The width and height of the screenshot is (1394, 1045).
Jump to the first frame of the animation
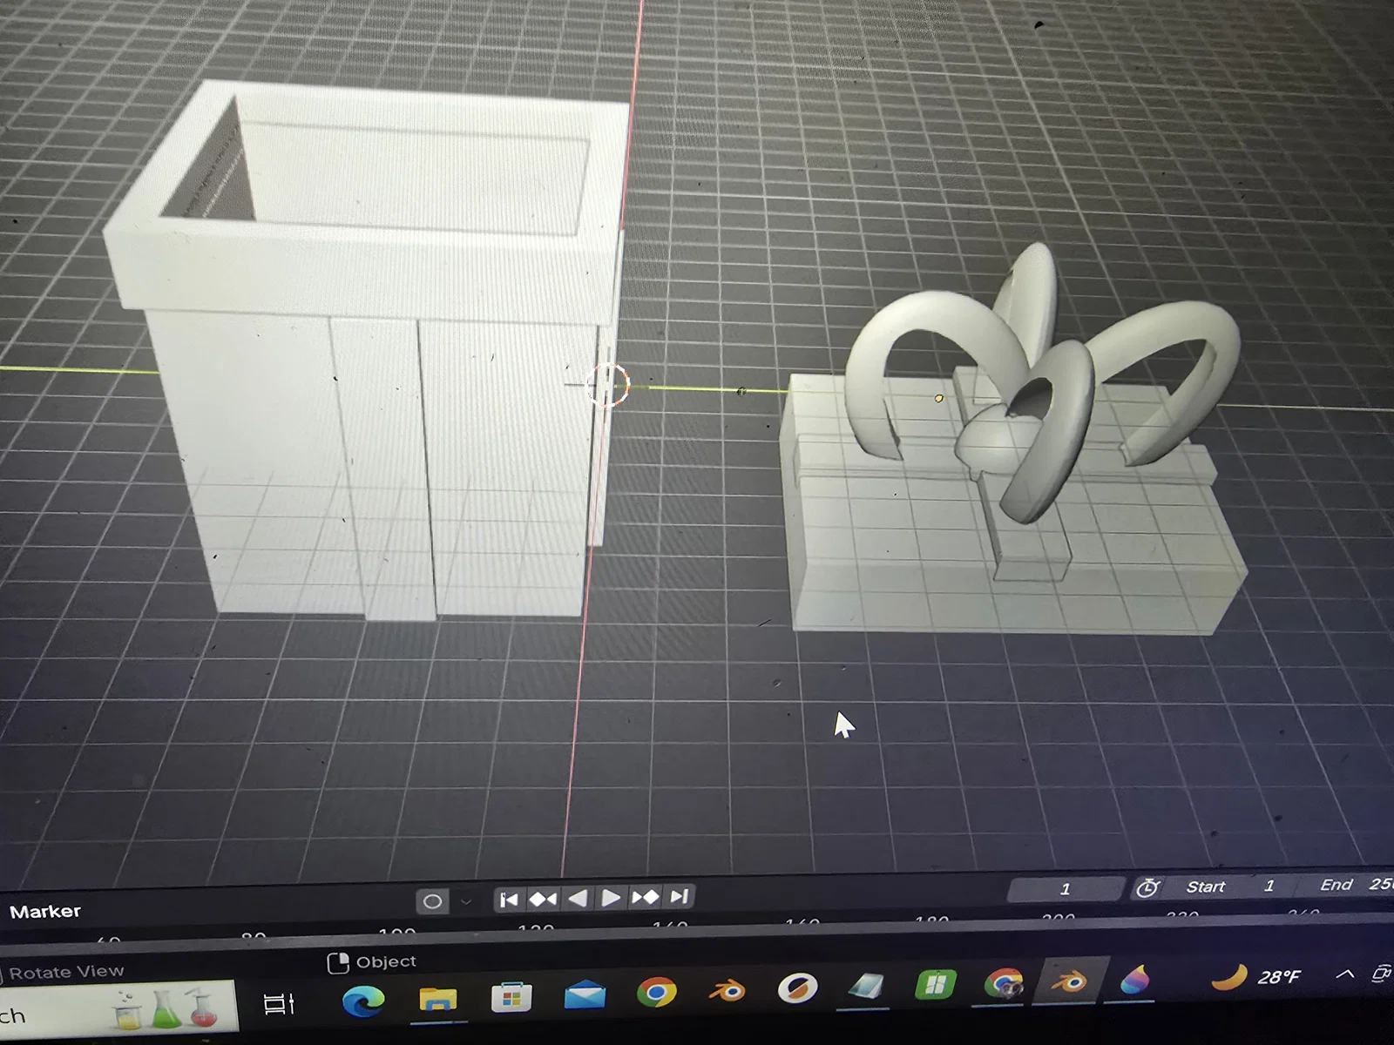tap(510, 899)
